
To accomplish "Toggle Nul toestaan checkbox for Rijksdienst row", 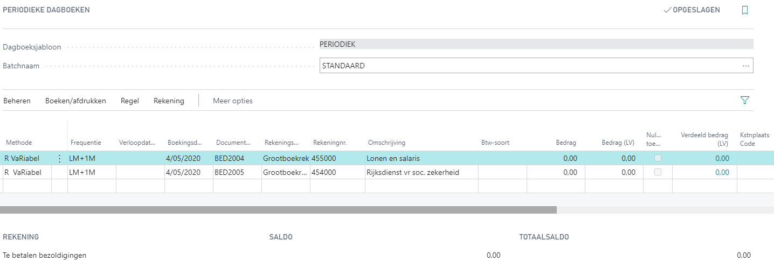I will [x=658, y=172].
